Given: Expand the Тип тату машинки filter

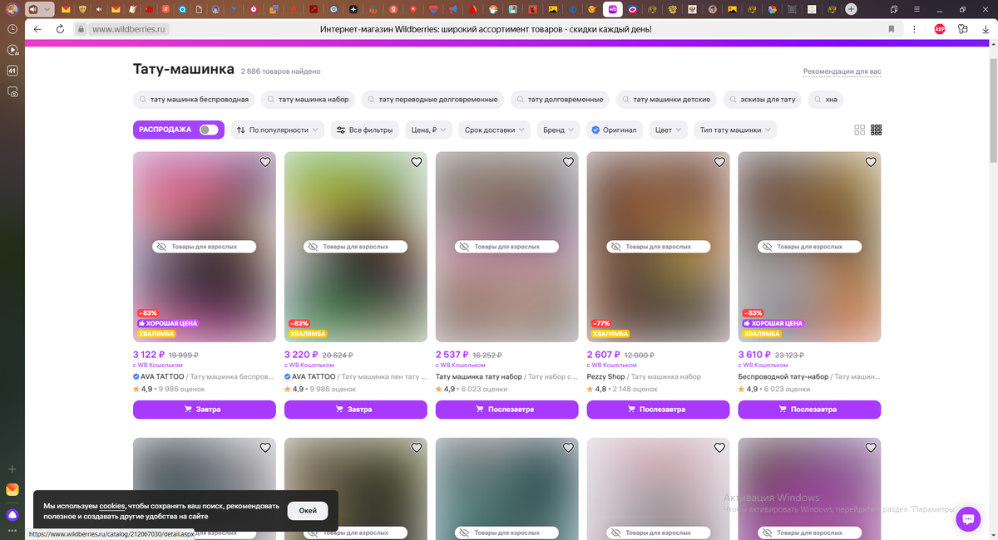Looking at the screenshot, I should [x=736, y=130].
